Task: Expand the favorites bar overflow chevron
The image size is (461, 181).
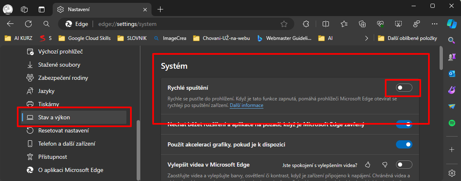Action: pyautogui.click(x=367, y=38)
